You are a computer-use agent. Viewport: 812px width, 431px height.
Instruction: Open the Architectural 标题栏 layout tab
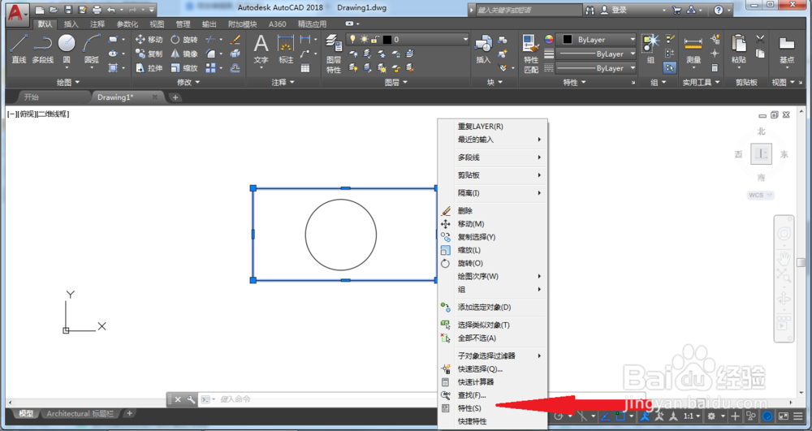pos(80,413)
